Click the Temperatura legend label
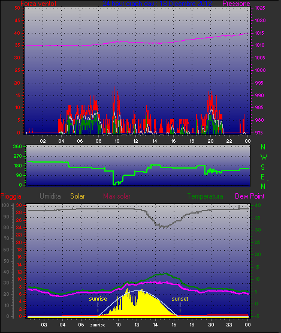 click(205, 196)
